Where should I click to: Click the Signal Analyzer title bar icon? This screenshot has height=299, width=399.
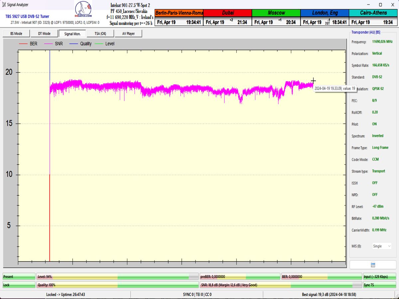[4, 5]
